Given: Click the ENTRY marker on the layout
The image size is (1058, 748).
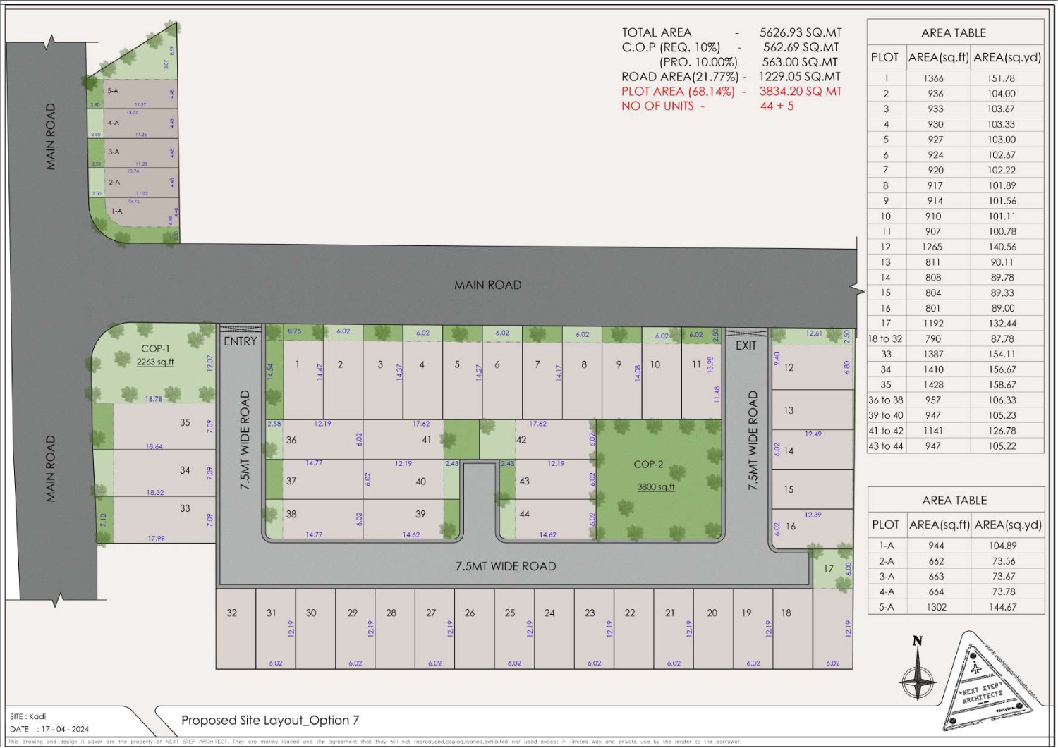Looking at the screenshot, I should click(240, 340).
